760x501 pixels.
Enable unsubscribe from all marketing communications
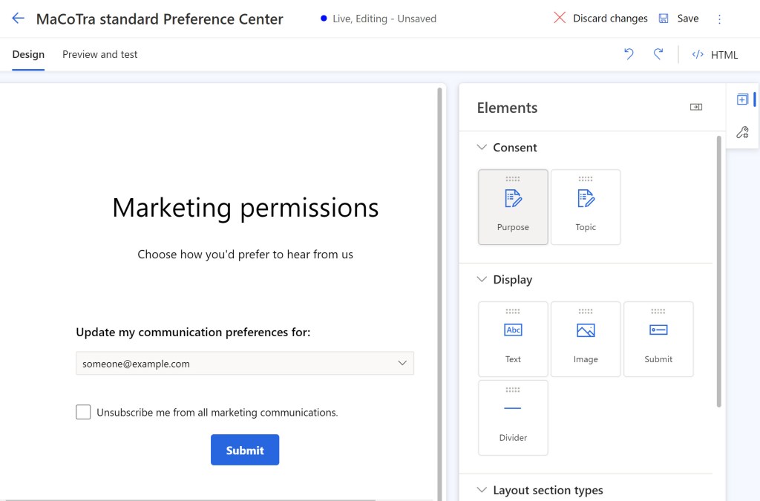pyautogui.click(x=83, y=411)
